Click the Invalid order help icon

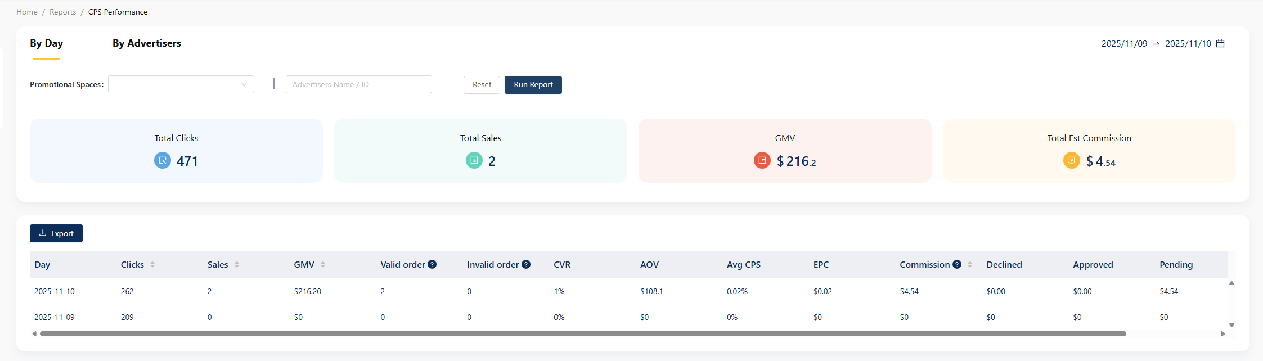click(526, 264)
